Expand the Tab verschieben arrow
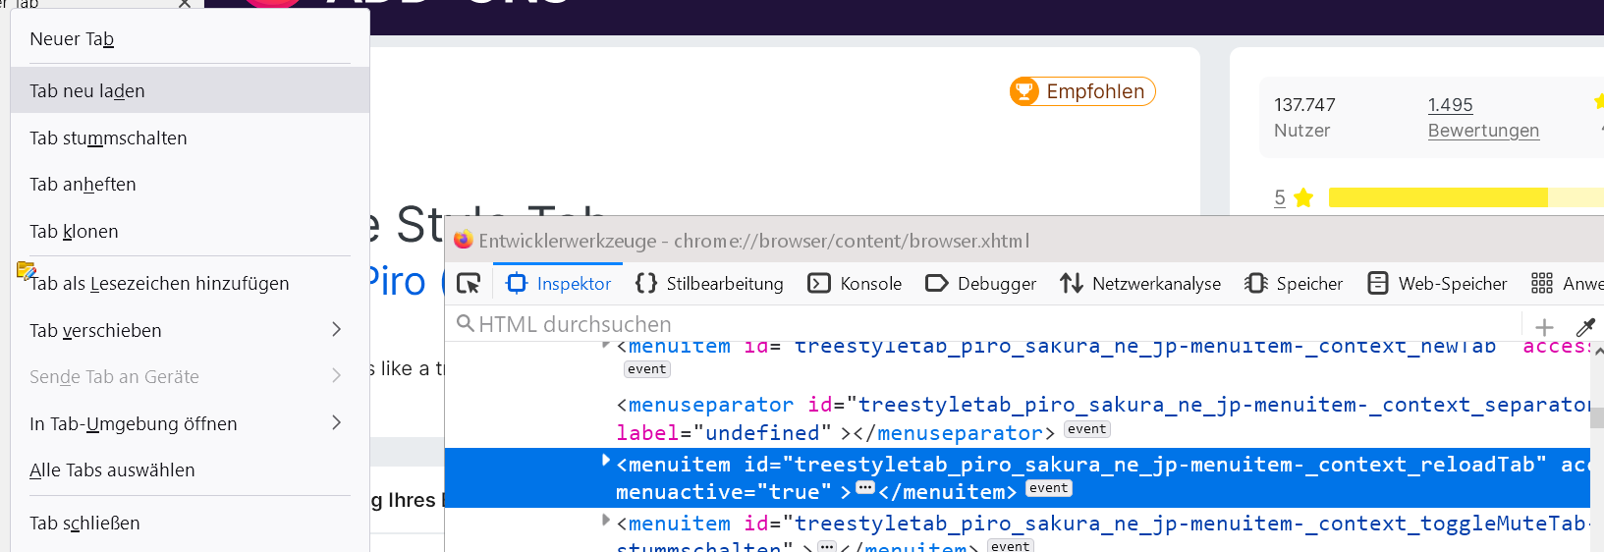This screenshot has width=1604, height=552. click(337, 329)
